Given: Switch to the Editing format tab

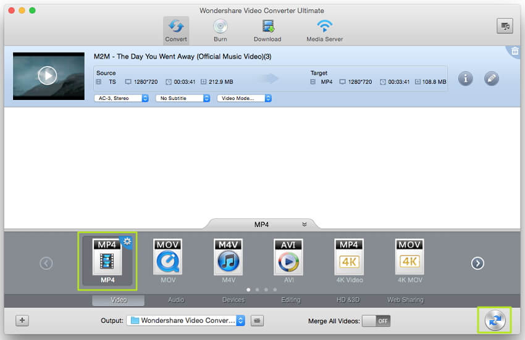Looking at the screenshot, I should (x=291, y=300).
